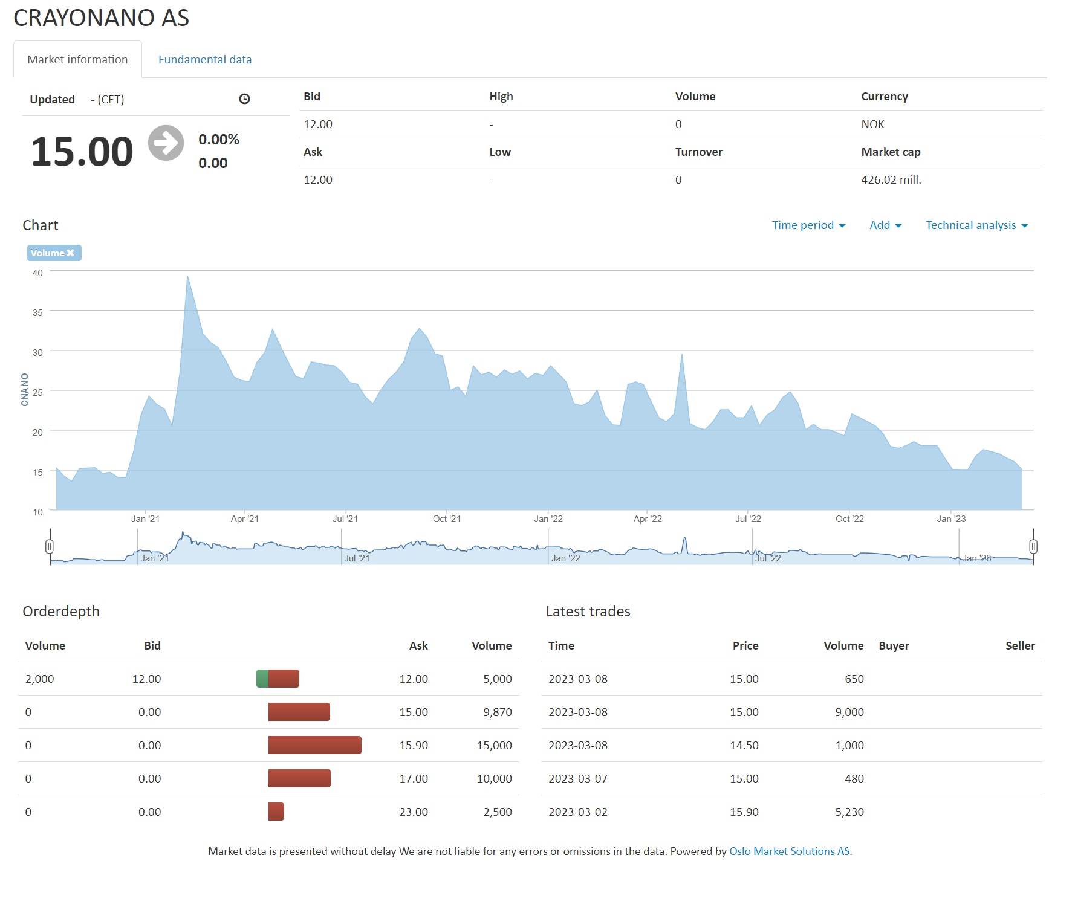Click the clock icon next to Updated

[244, 99]
